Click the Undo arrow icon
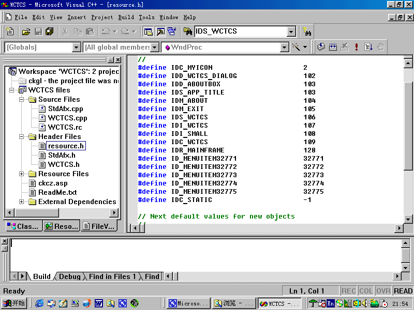Screen dimensions: 414x310 (106, 32)
